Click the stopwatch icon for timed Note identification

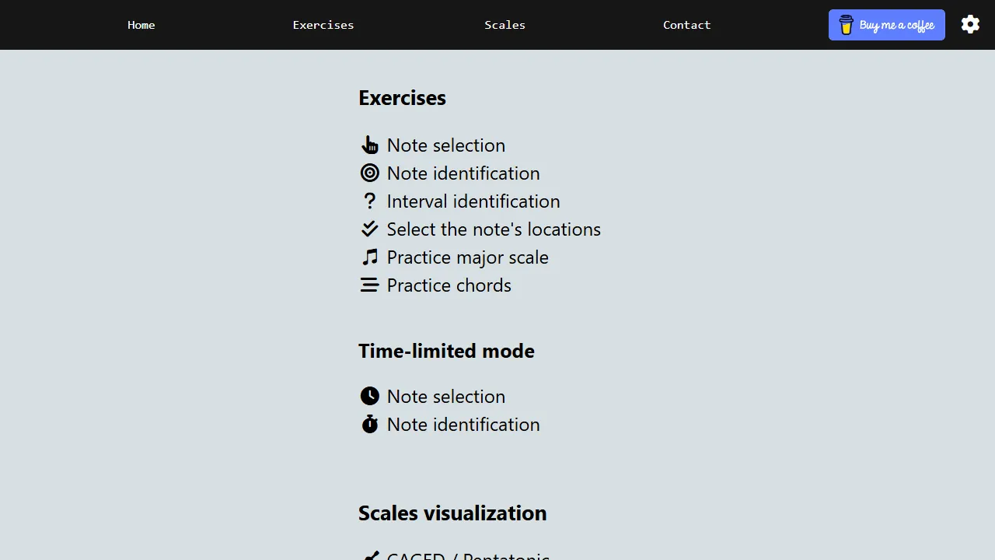[x=370, y=424]
